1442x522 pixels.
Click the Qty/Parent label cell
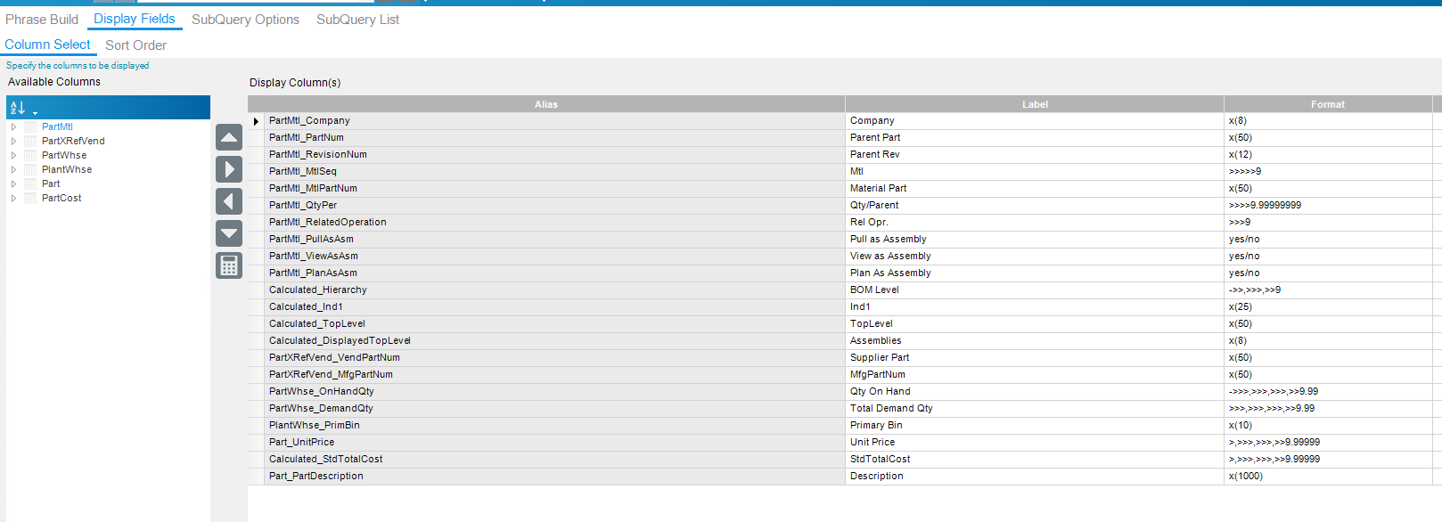tap(1035, 206)
